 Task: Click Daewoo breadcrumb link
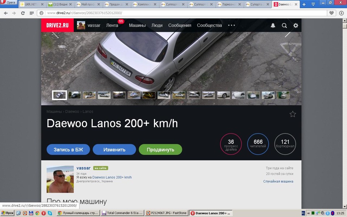pos(72,112)
